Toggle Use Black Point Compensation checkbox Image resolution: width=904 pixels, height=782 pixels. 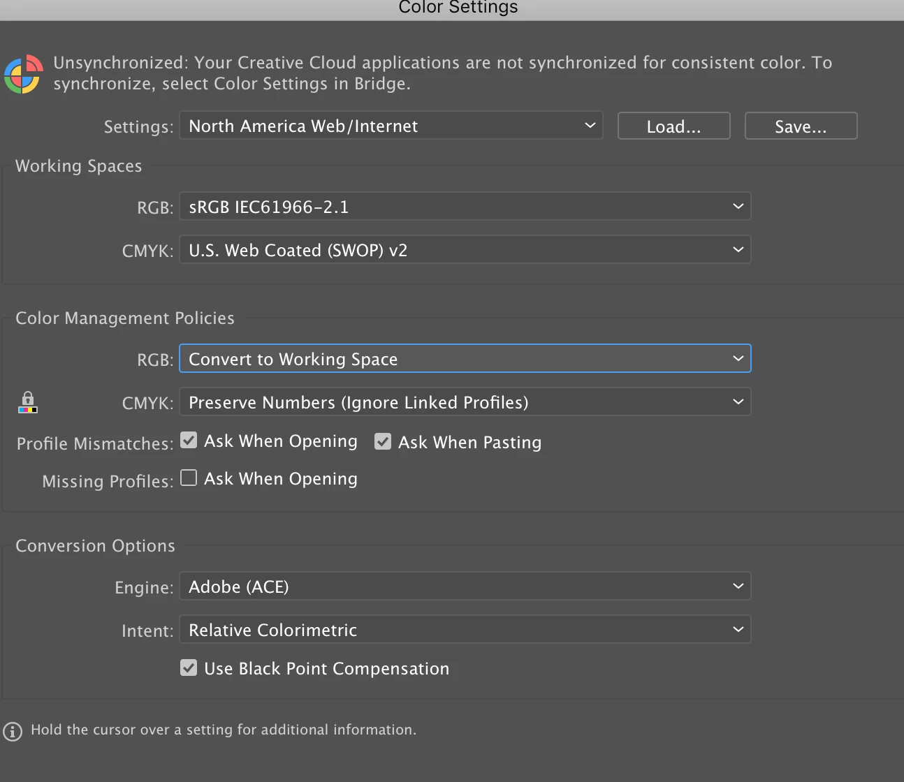point(189,667)
